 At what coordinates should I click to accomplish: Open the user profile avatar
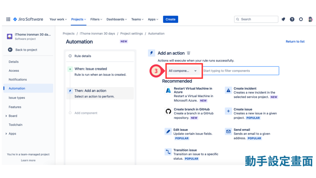[310, 19]
